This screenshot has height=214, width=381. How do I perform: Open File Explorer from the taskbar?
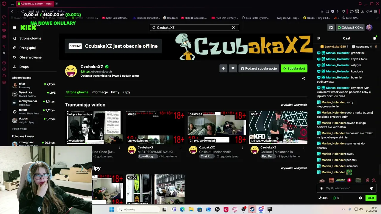[x=190, y=209]
